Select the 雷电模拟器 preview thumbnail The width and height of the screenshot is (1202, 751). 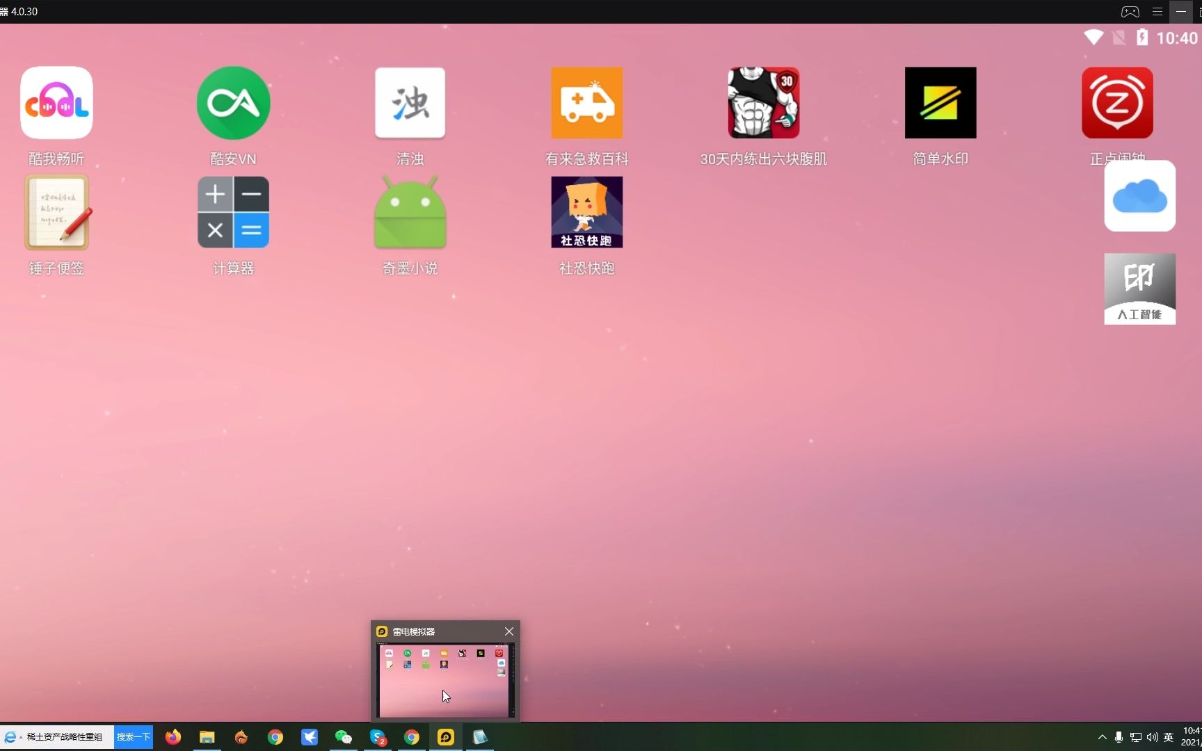tap(445, 680)
